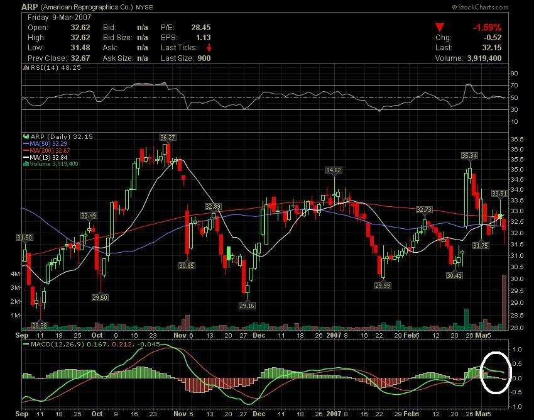This screenshot has height=420, width=534.
Task: Click the red Last Ticks down arrow
Action: click(x=209, y=48)
